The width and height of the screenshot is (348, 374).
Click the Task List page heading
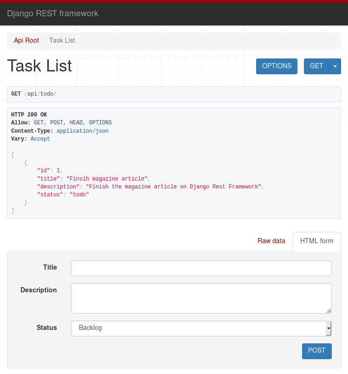39,65
